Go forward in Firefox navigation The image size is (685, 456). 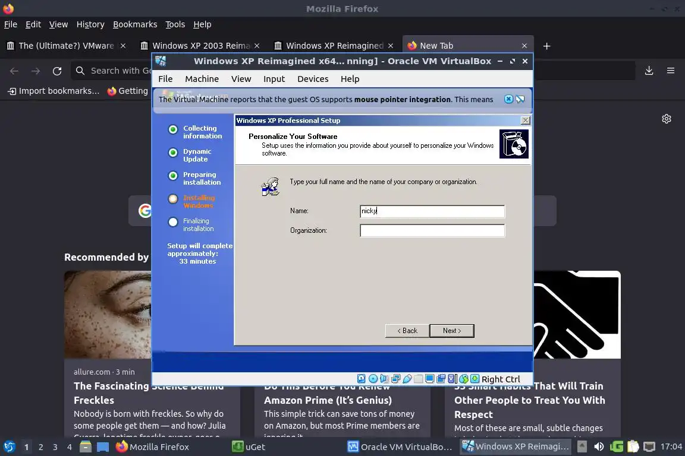[36, 71]
